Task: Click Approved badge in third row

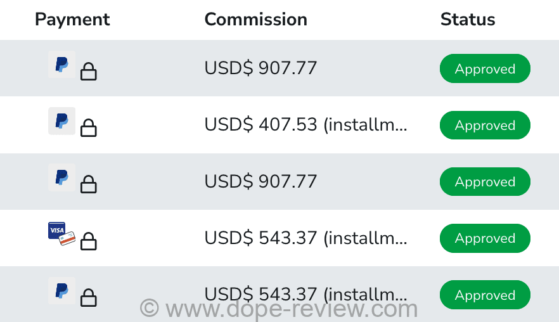Action: click(x=485, y=182)
